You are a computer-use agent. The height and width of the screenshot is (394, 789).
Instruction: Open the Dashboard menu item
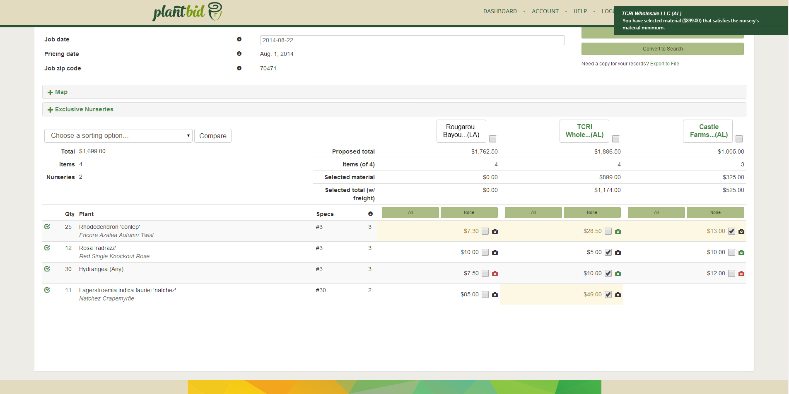(500, 11)
